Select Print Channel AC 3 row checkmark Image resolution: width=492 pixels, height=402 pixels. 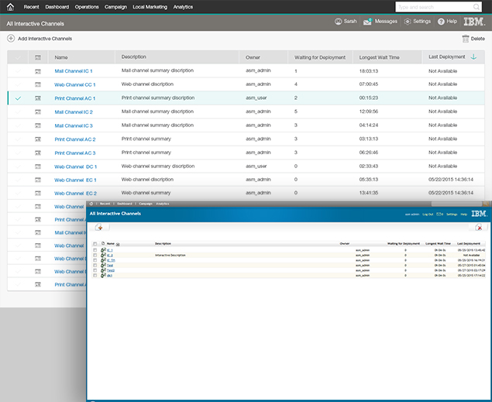[18, 153]
